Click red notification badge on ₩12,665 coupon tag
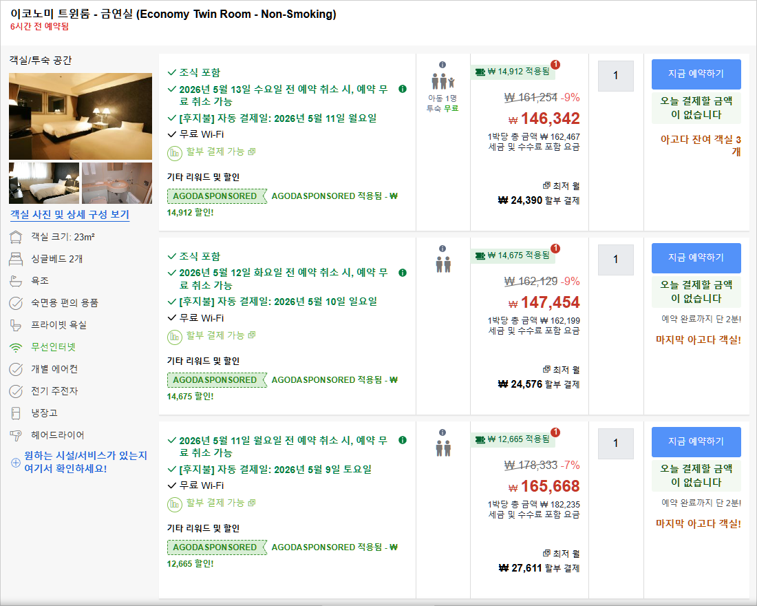The image size is (757, 606). pyautogui.click(x=555, y=432)
